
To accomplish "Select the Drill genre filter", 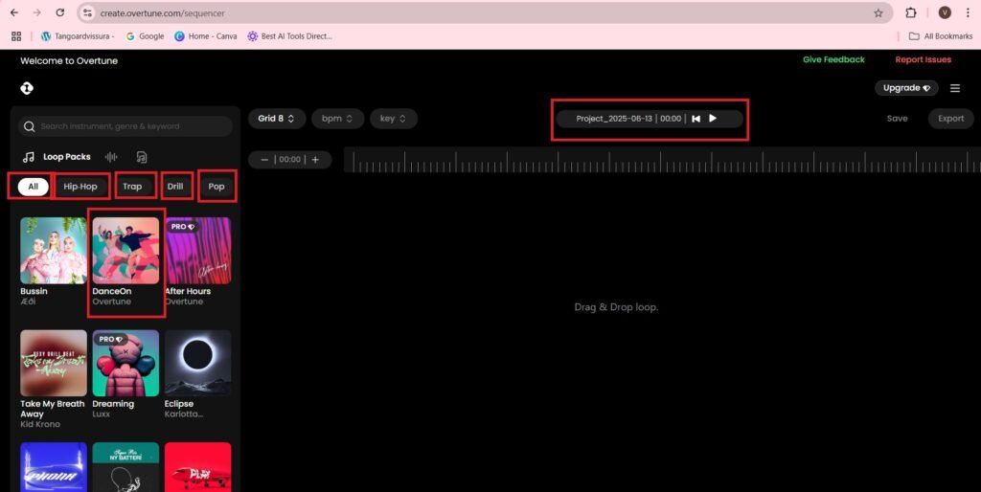I will [x=175, y=187].
